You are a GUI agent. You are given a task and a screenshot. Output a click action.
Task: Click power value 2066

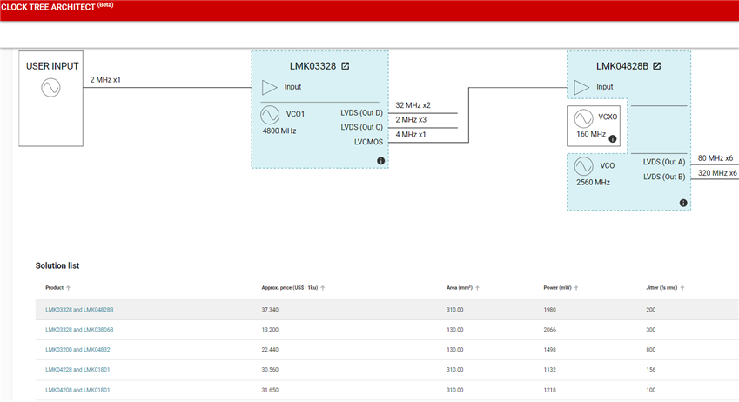click(x=549, y=330)
